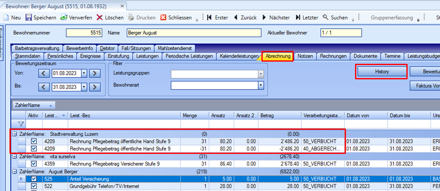440x191 pixels.
Task: Open the Bewerberinfo tab
Action: [80, 48]
